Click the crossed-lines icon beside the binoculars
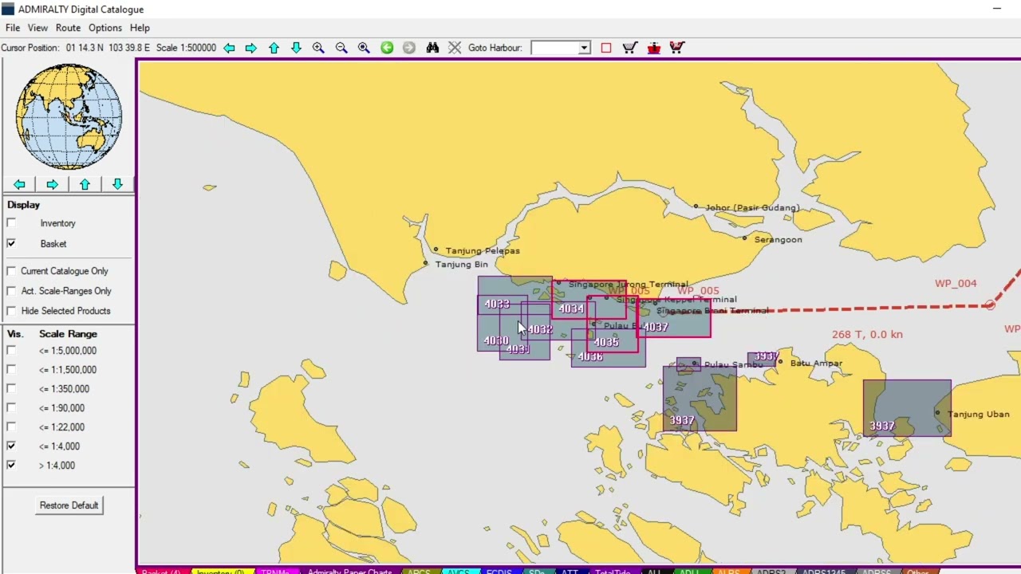 pyautogui.click(x=455, y=48)
